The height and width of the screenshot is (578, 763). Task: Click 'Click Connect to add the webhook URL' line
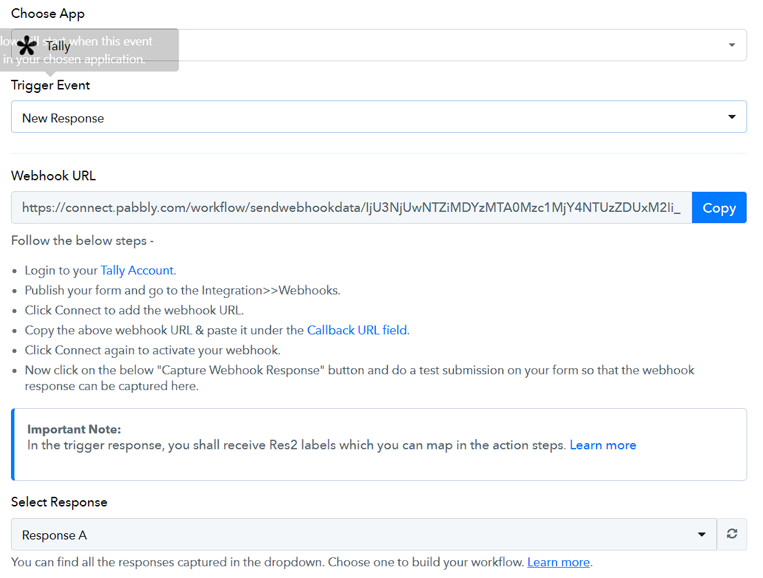click(x=134, y=310)
